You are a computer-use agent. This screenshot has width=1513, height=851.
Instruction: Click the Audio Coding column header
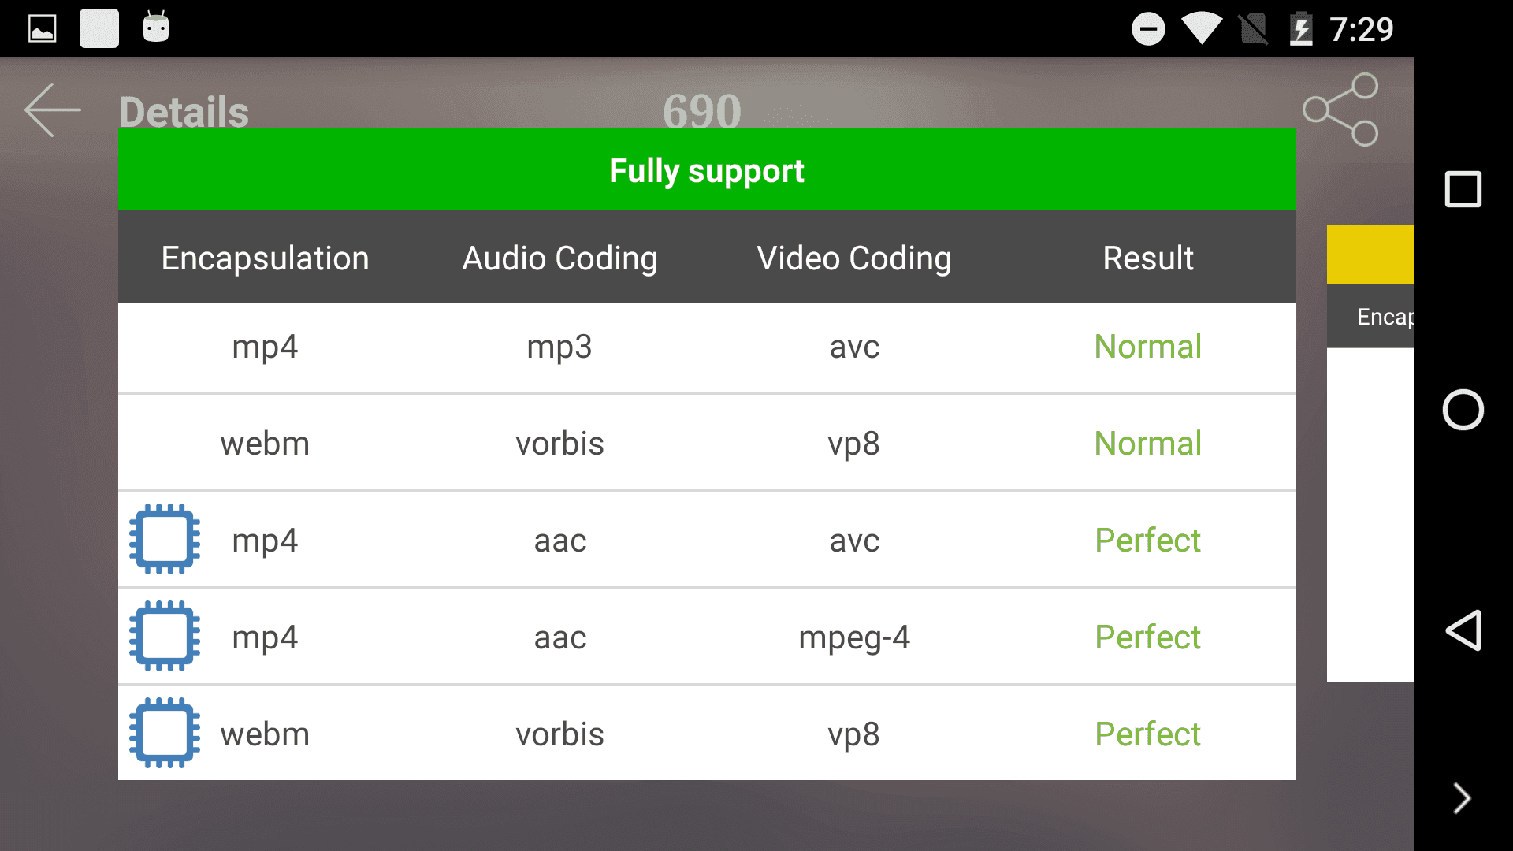559,258
